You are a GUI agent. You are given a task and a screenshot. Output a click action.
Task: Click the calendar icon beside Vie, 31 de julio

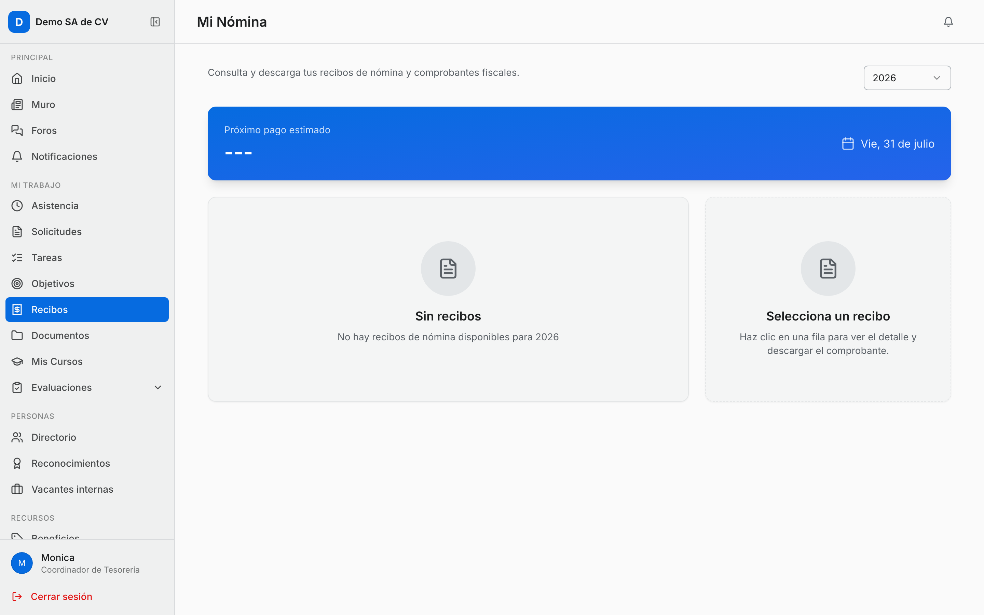(848, 143)
